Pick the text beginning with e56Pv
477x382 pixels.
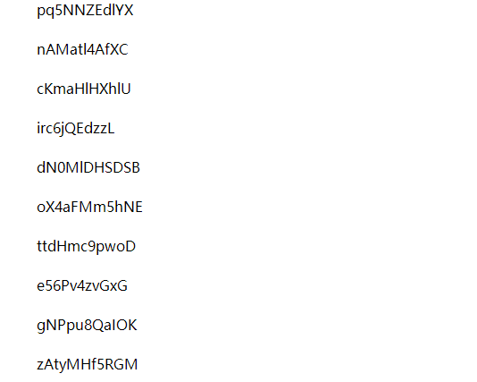[82, 285]
